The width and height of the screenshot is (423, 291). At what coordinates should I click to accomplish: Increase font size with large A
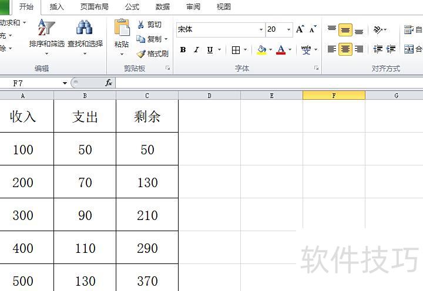coord(300,29)
